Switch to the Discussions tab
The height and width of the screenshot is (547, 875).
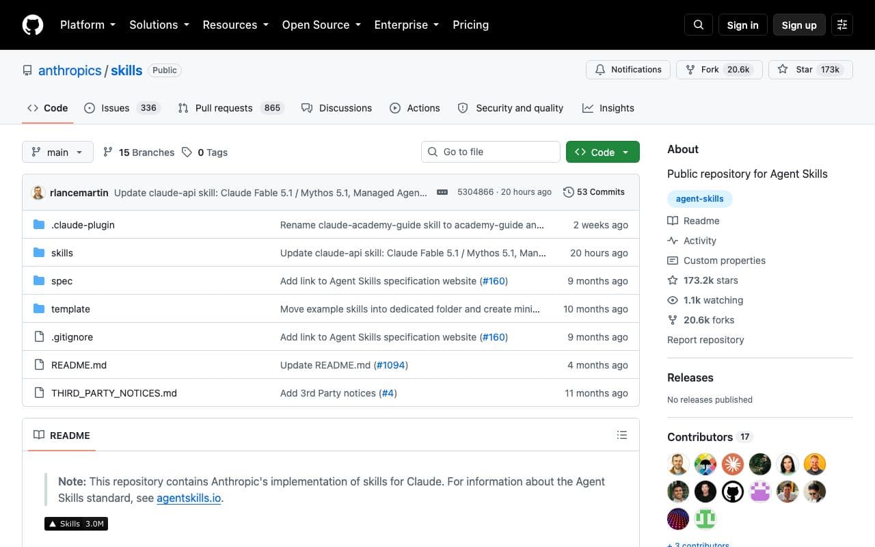[336, 108]
